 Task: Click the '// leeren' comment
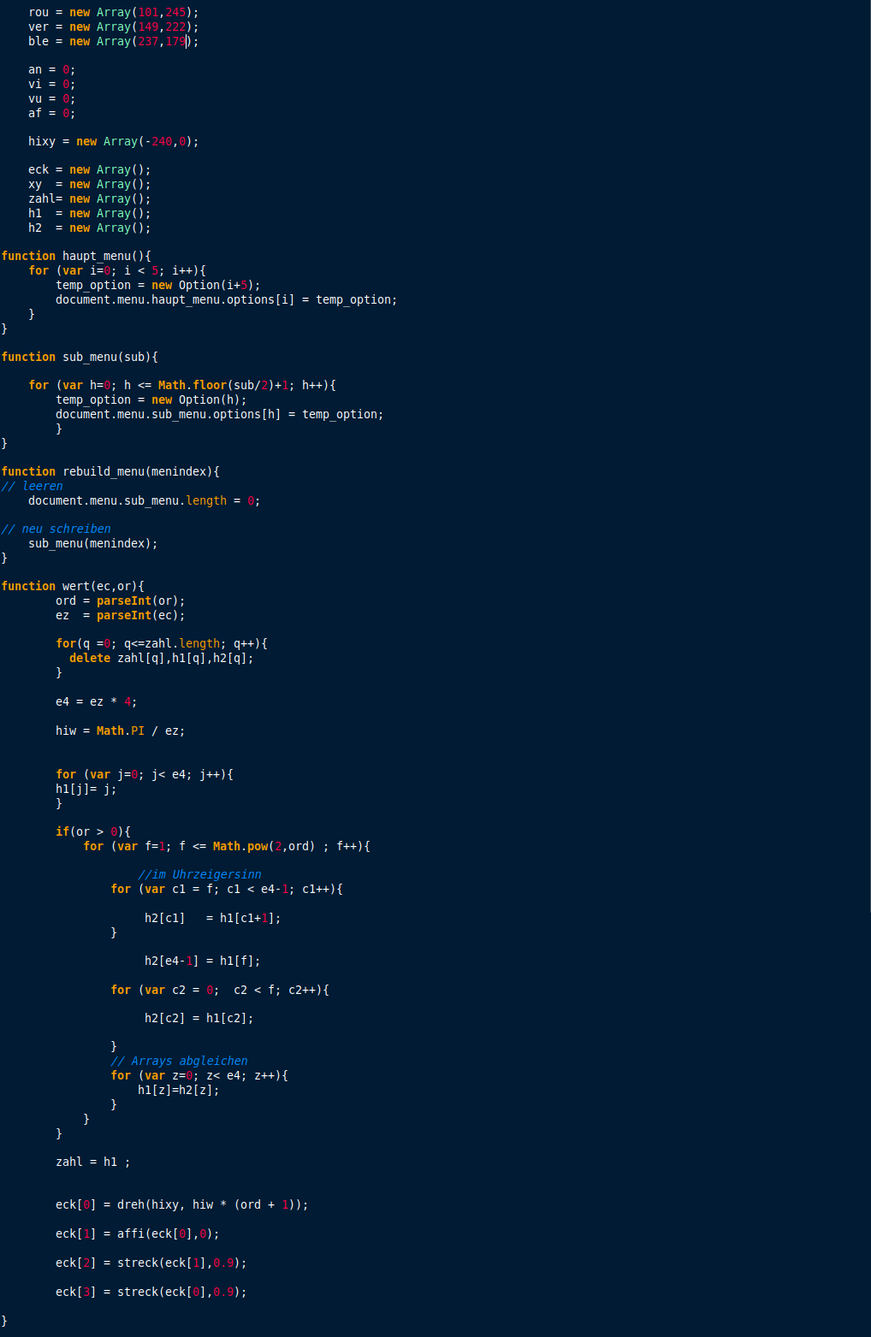coord(32,486)
